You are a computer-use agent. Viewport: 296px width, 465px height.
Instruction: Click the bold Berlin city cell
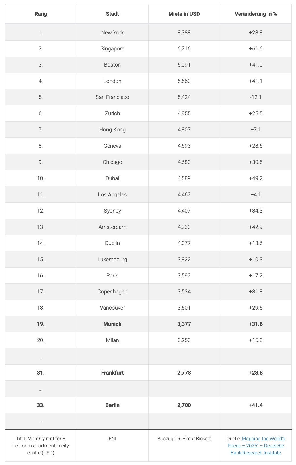112,405
